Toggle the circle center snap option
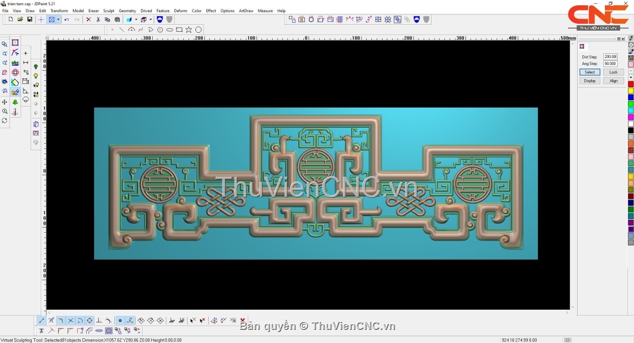The height and width of the screenshot is (343, 634). pos(90,320)
